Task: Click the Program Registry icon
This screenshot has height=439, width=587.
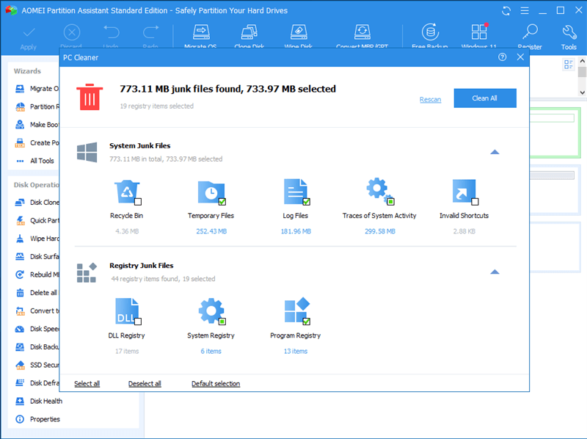Action: [x=295, y=311]
